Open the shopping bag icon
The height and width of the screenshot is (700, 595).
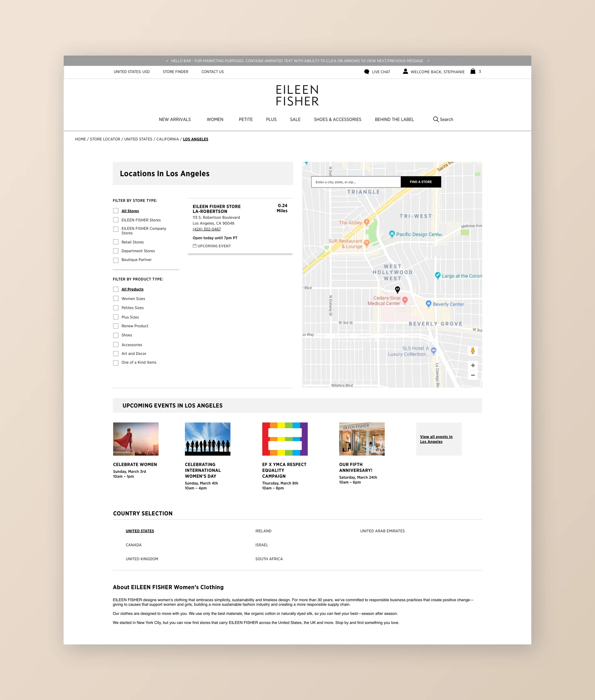point(473,71)
